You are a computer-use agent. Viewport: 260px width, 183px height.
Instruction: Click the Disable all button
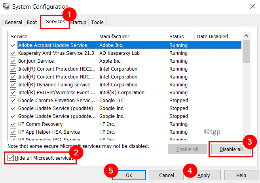pyautogui.click(x=231, y=149)
